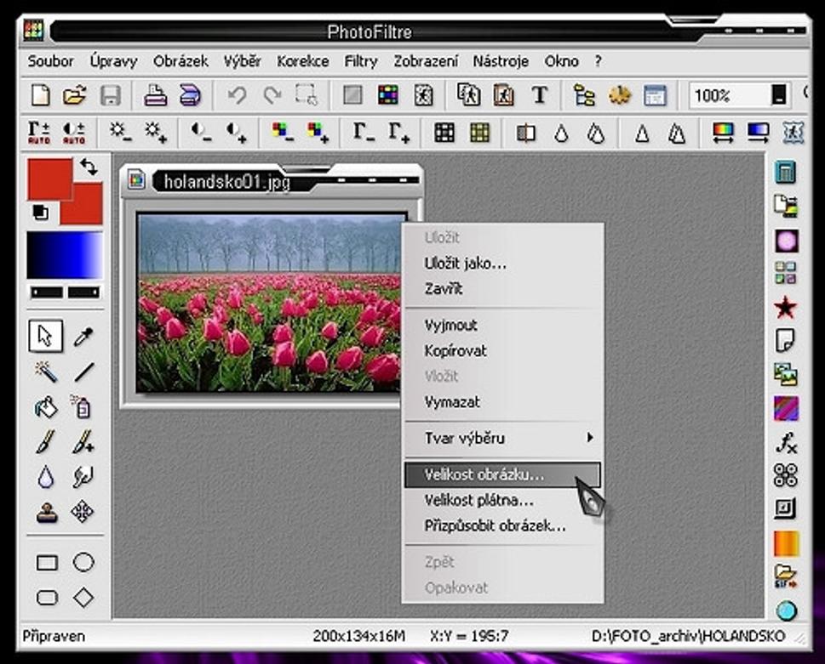Select the Scroll move arrows tool
Viewport: 825px width, 664px height.
[83, 511]
